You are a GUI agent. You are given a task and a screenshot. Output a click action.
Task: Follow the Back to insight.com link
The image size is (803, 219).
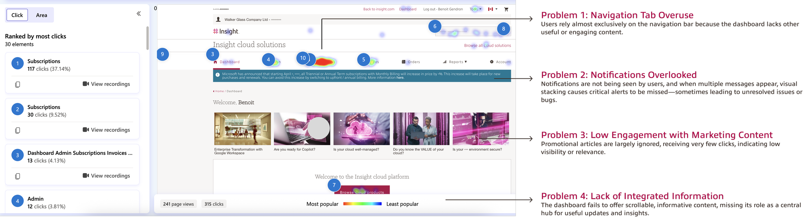coord(379,9)
